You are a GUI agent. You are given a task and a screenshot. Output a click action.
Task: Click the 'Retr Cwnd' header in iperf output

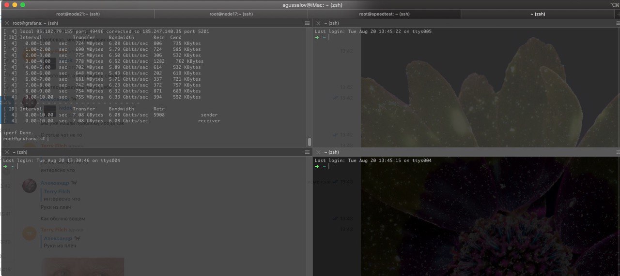pyautogui.click(x=168, y=37)
